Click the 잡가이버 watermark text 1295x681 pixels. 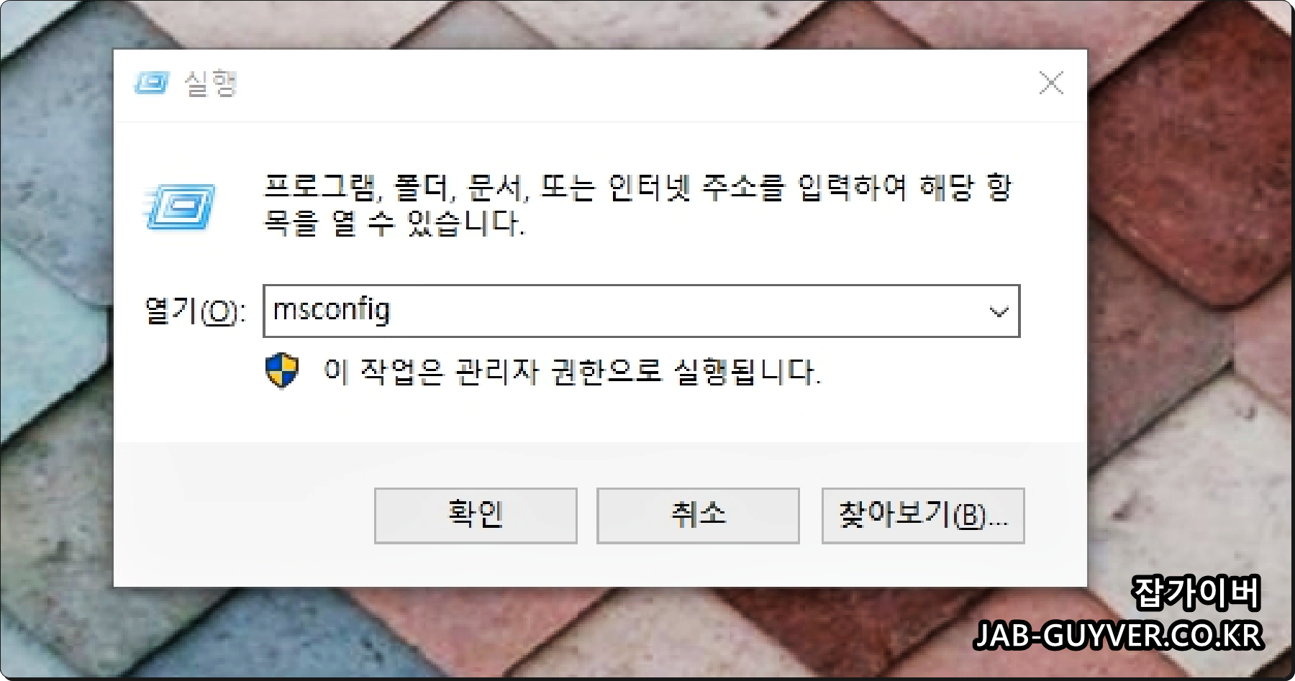[1196, 594]
